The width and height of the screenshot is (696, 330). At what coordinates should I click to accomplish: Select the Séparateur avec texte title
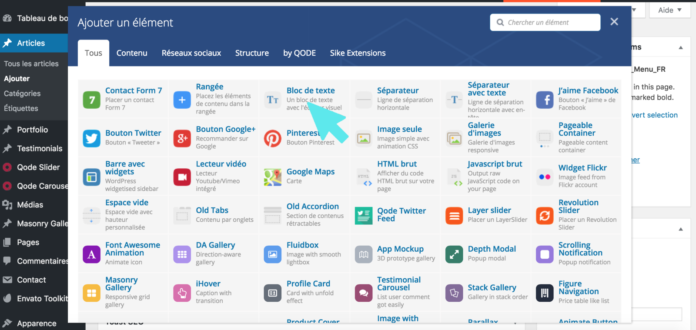click(489, 89)
